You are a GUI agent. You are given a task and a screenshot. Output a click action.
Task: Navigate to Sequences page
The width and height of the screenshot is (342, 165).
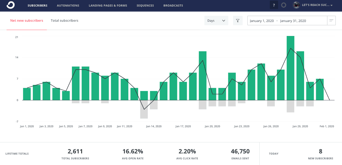click(x=145, y=5)
